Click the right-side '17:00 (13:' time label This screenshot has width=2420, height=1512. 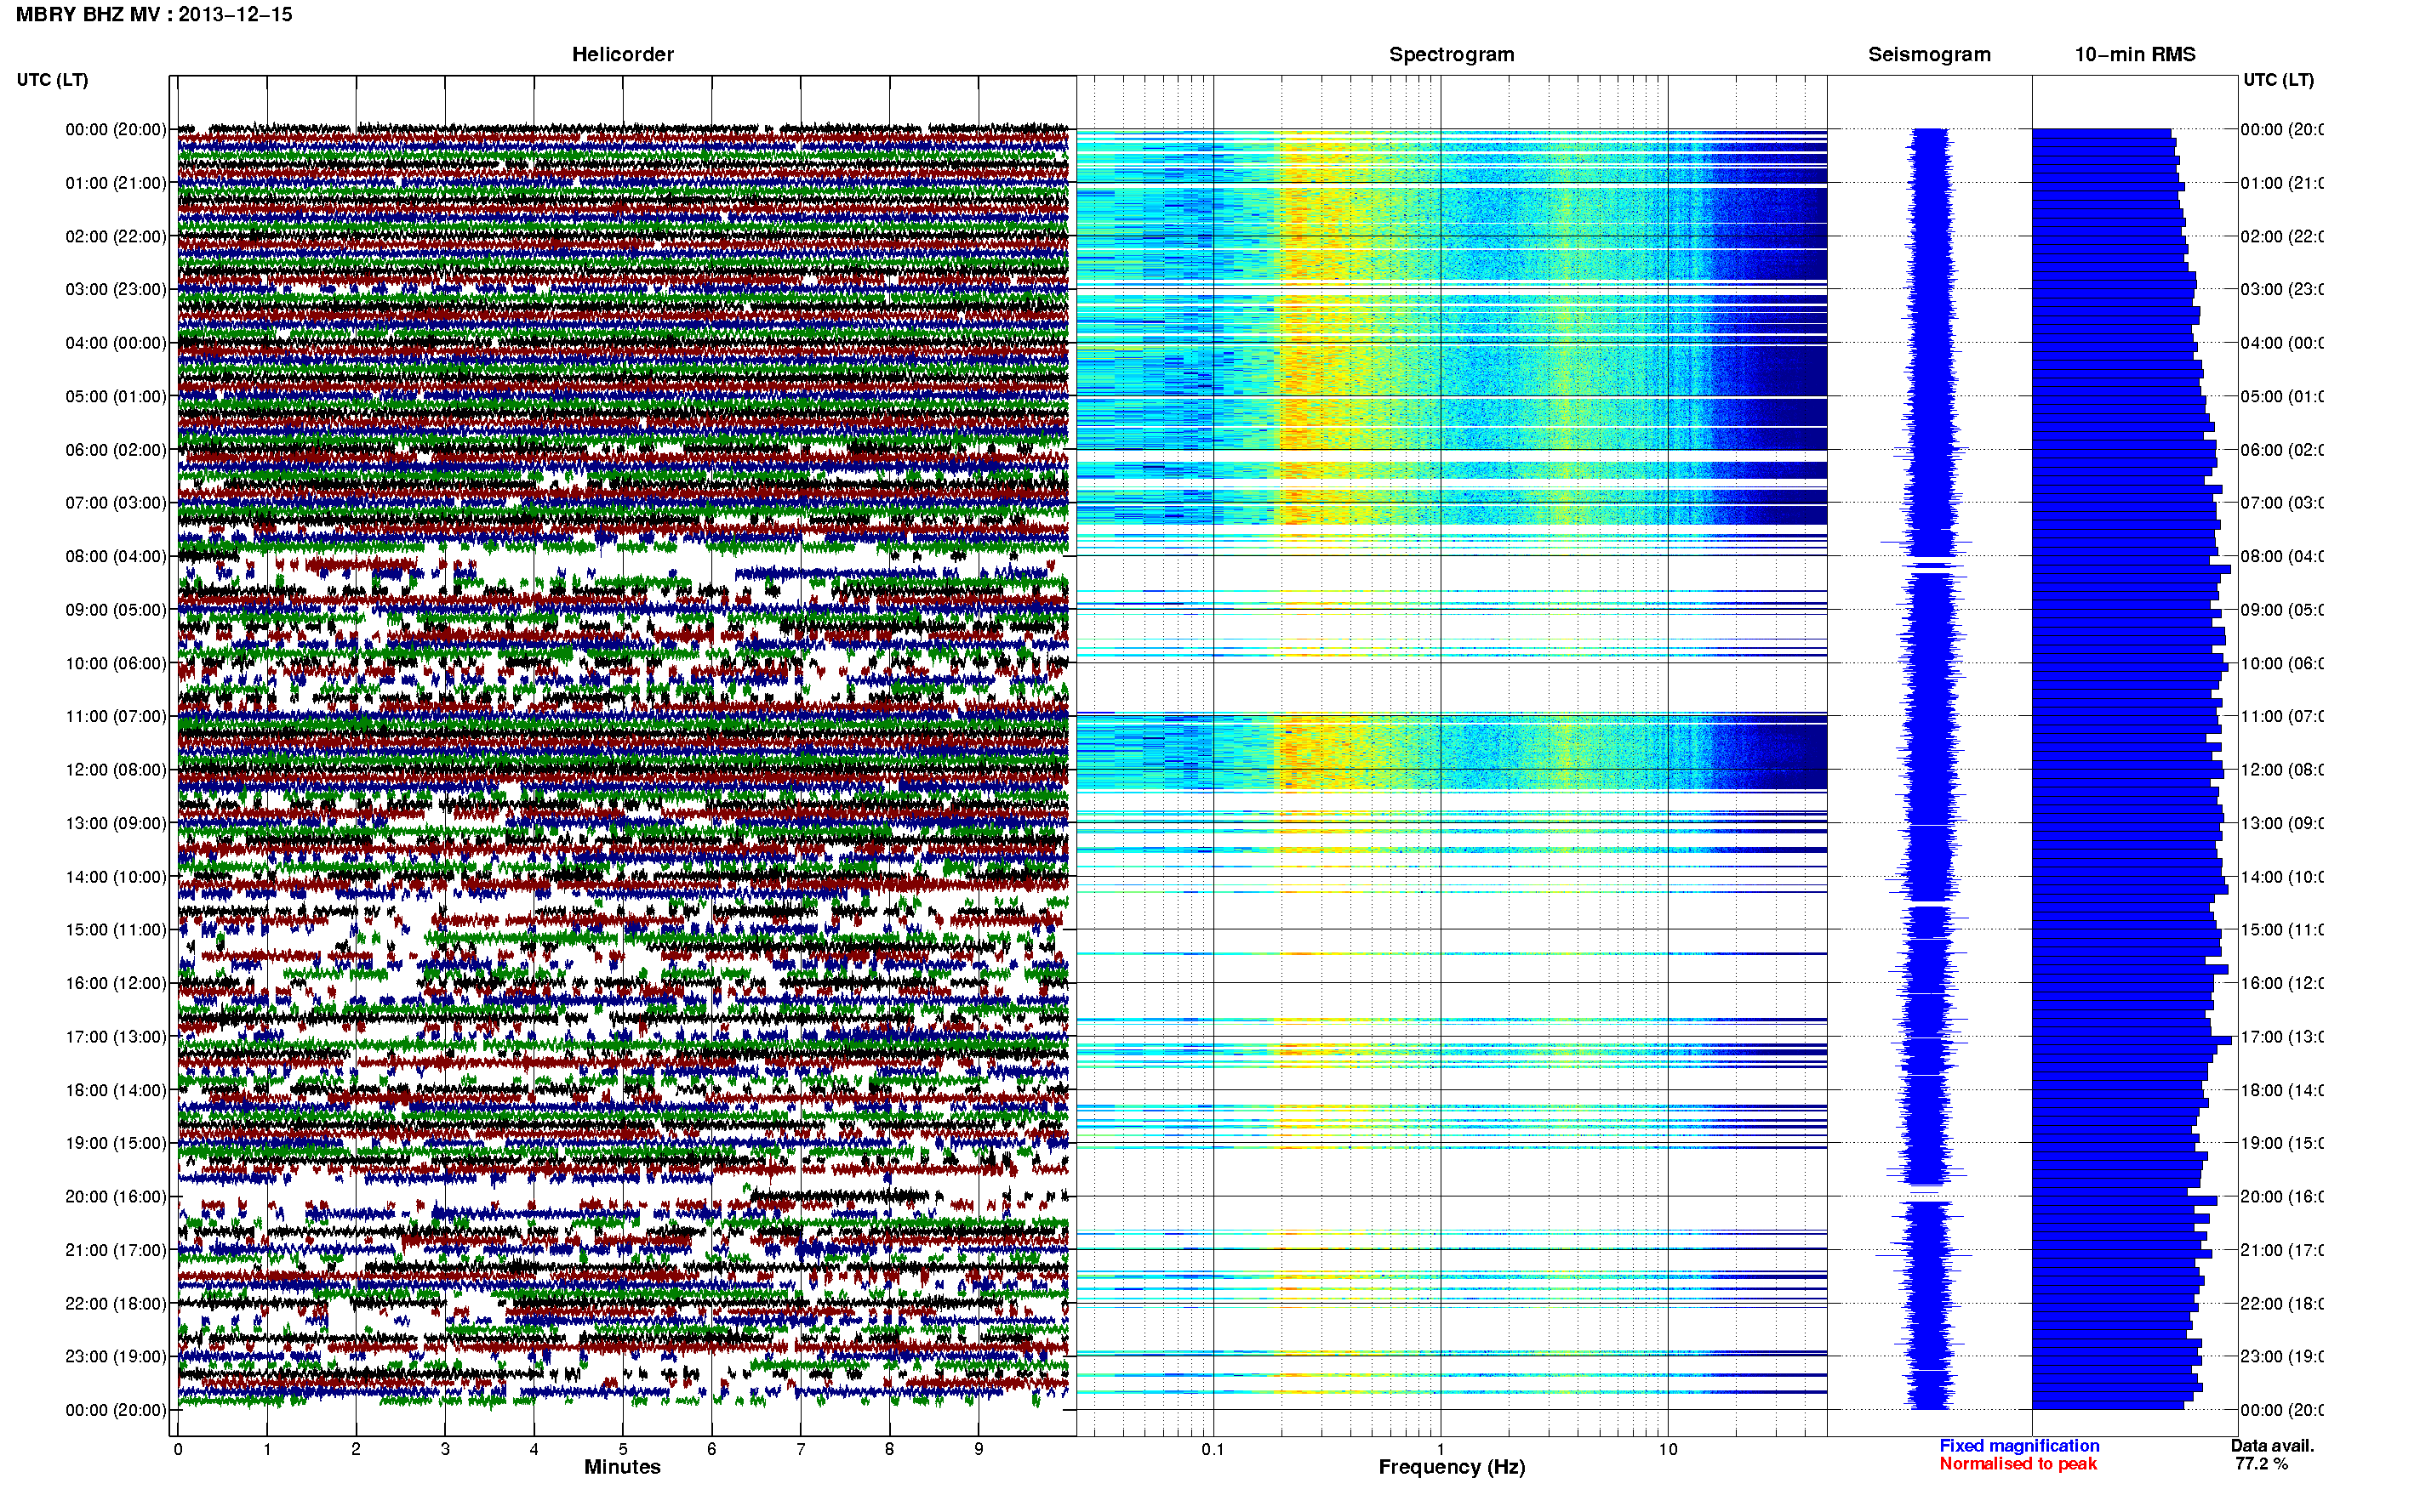[2282, 1037]
